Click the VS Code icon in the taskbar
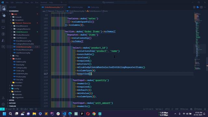 click(x=64, y=114)
